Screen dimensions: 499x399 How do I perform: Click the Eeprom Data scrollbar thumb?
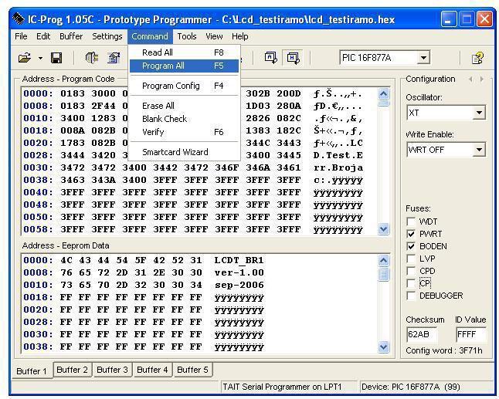coord(383,274)
